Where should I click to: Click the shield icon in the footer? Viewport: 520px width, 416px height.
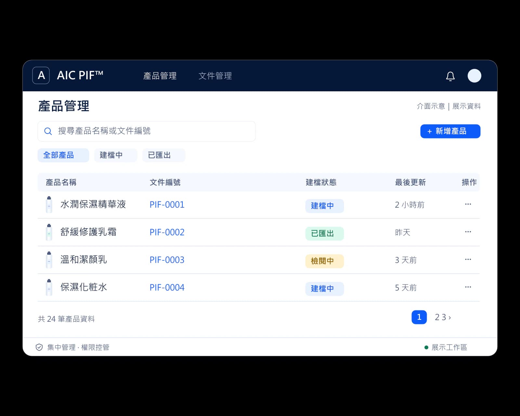[x=39, y=347]
